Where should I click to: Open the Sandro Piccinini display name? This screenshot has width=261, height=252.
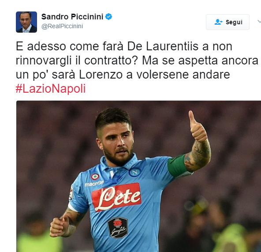click(72, 17)
